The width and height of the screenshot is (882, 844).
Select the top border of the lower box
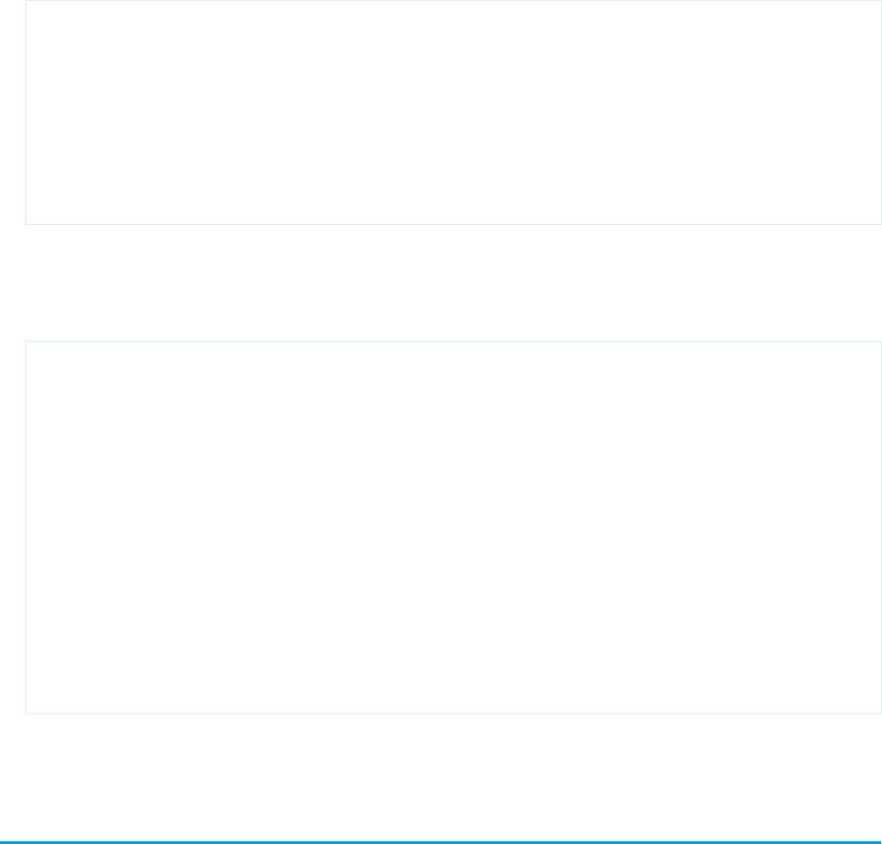[x=453, y=341]
